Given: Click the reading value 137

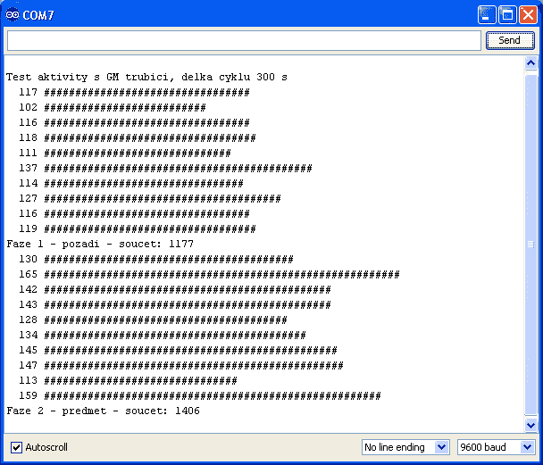Looking at the screenshot, I should tap(28, 168).
